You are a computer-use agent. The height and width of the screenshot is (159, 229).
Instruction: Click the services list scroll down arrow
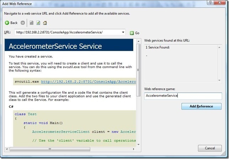(219, 80)
